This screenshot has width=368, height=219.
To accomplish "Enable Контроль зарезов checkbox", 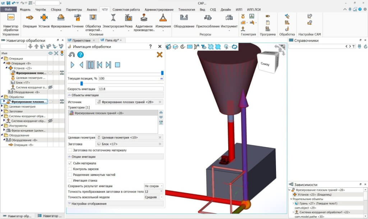I will click(70, 169).
